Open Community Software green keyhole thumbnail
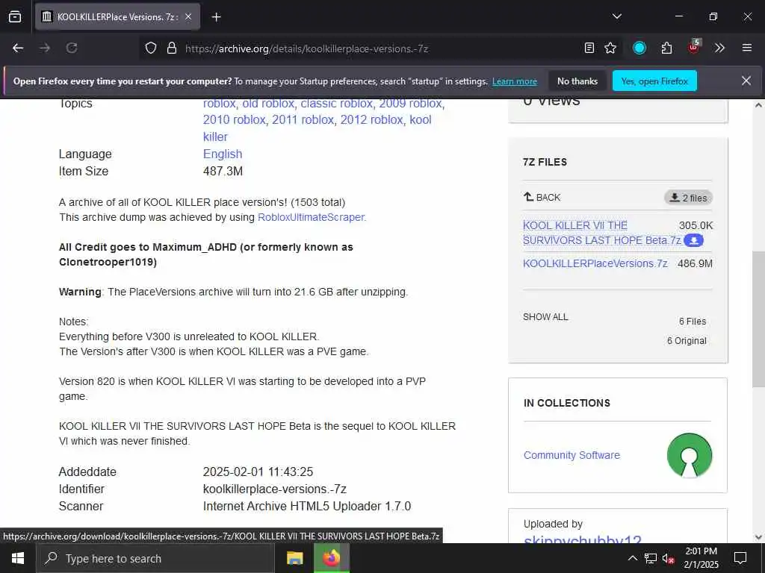This screenshot has height=573, width=765. 690,456
